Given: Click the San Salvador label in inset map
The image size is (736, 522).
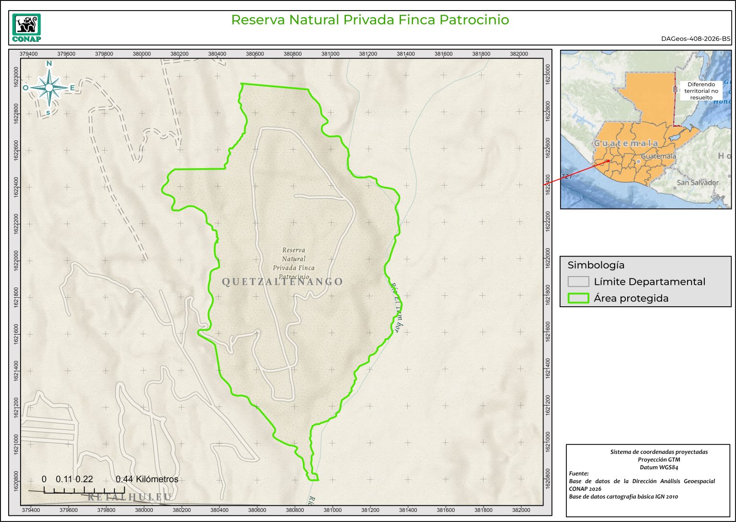Looking at the screenshot, I should [697, 183].
